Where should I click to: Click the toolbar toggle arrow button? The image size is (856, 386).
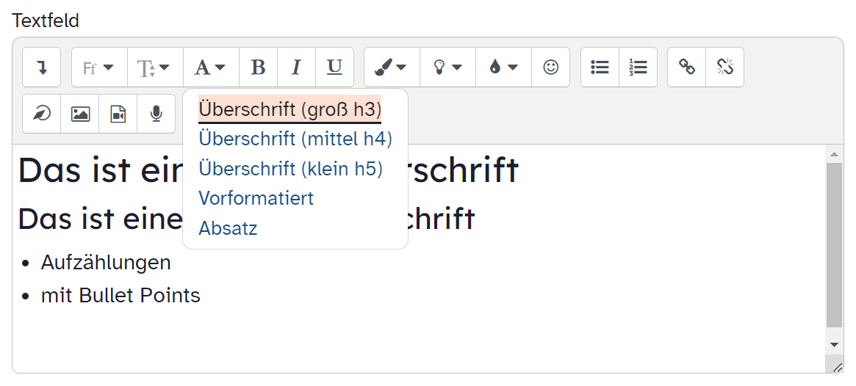point(42,68)
